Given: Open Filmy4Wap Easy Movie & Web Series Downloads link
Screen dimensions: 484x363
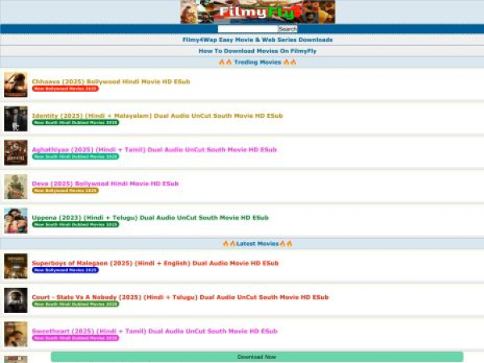Looking at the screenshot, I should pyautogui.click(x=257, y=40).
